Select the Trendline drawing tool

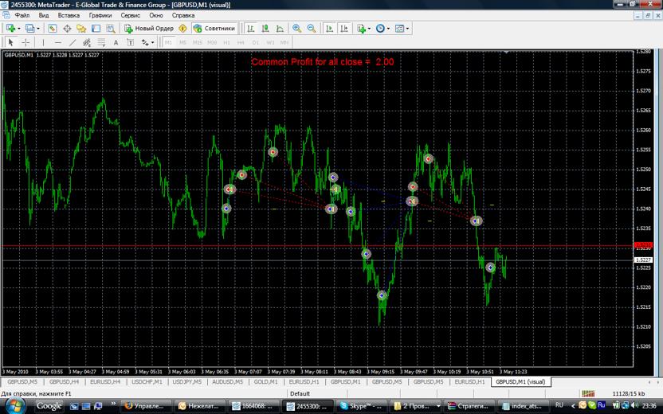(x=73, y=42)
